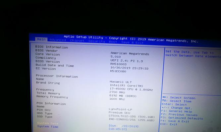Click the PCH SKU label

pyautogui.click(x=43, y=110)
